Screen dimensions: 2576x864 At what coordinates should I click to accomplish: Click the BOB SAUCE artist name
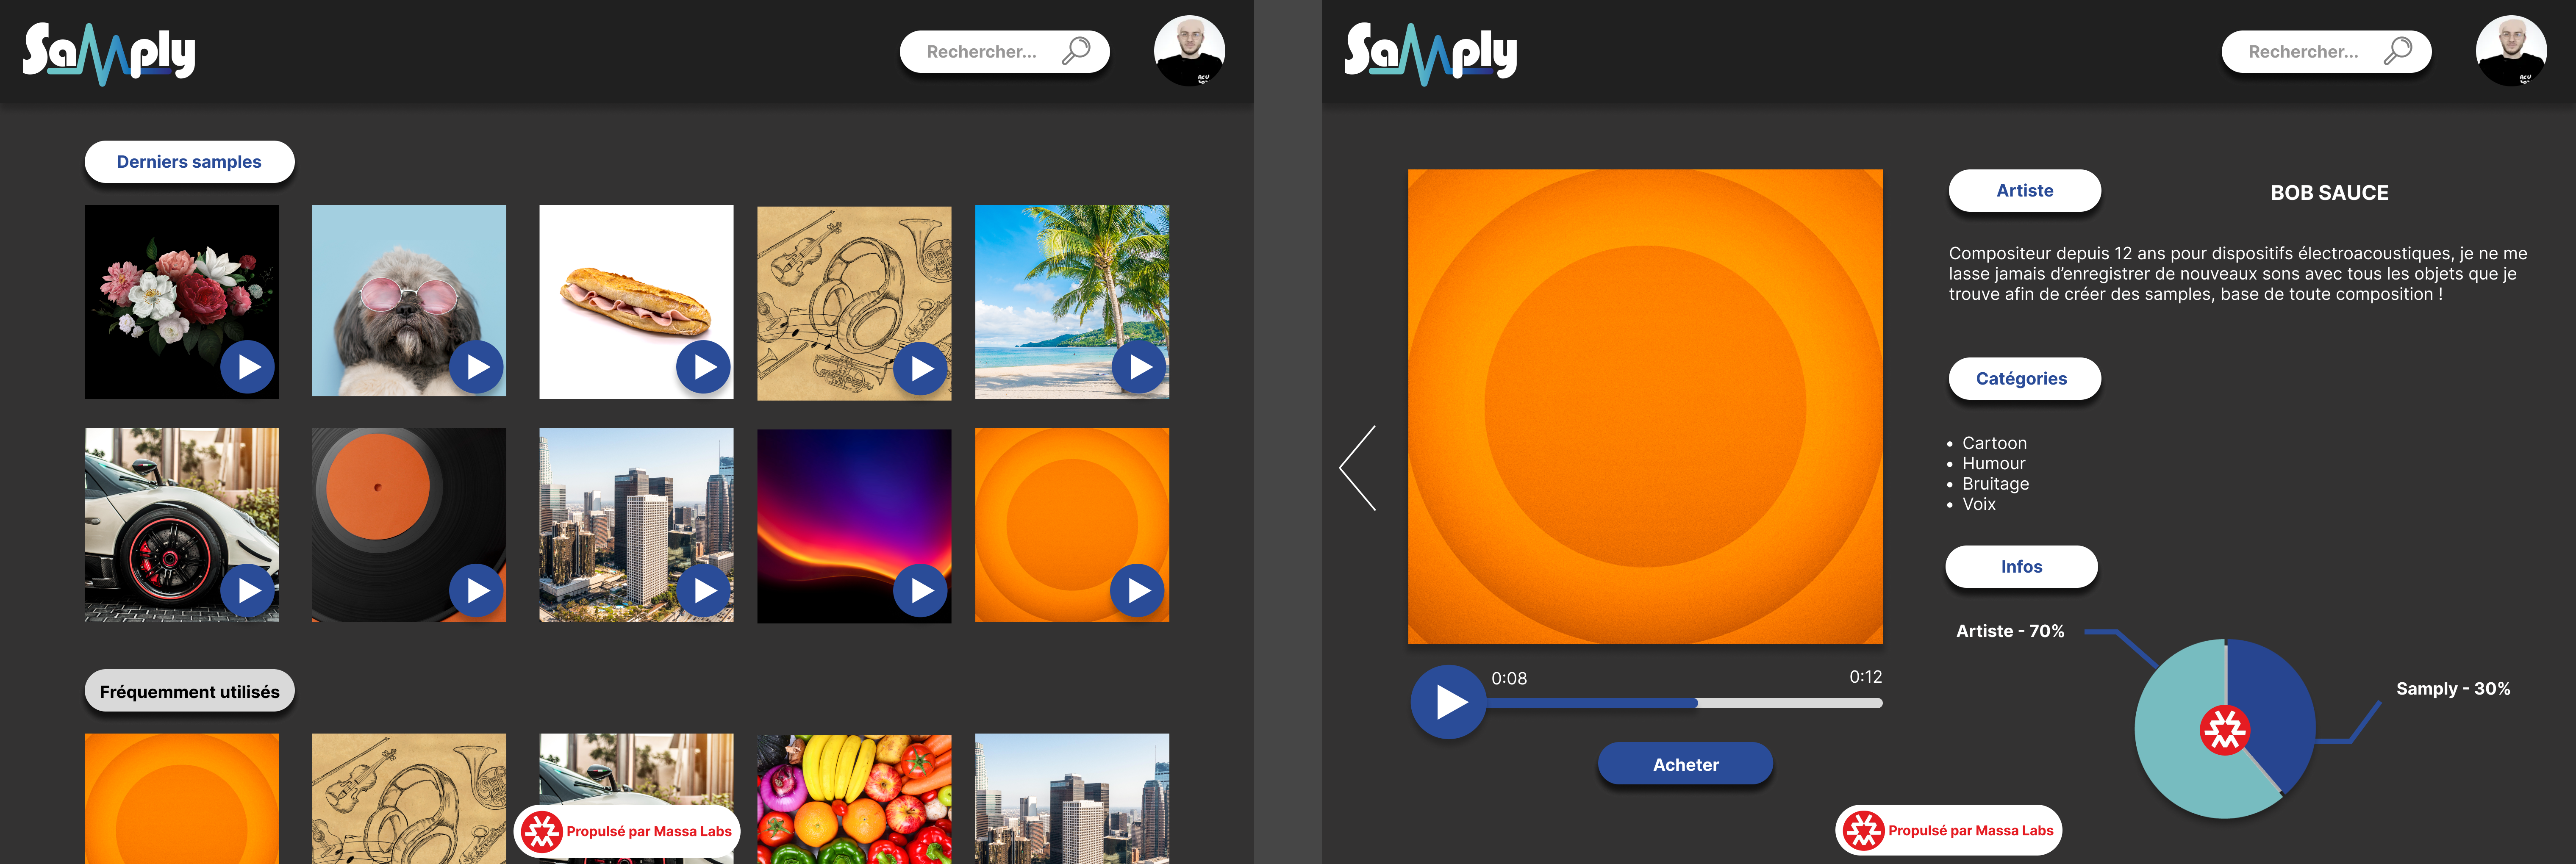(2329, 193)
